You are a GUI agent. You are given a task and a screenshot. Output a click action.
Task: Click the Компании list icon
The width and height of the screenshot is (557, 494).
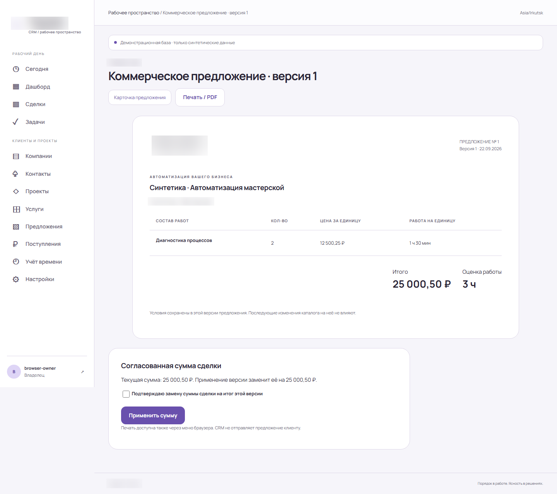coord(16,156)
